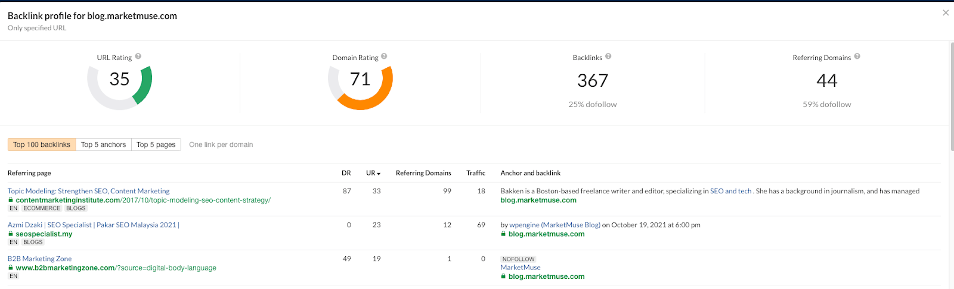Click the lock icon beside www.b2bmarketingzone.com

(x=11, y=268)
